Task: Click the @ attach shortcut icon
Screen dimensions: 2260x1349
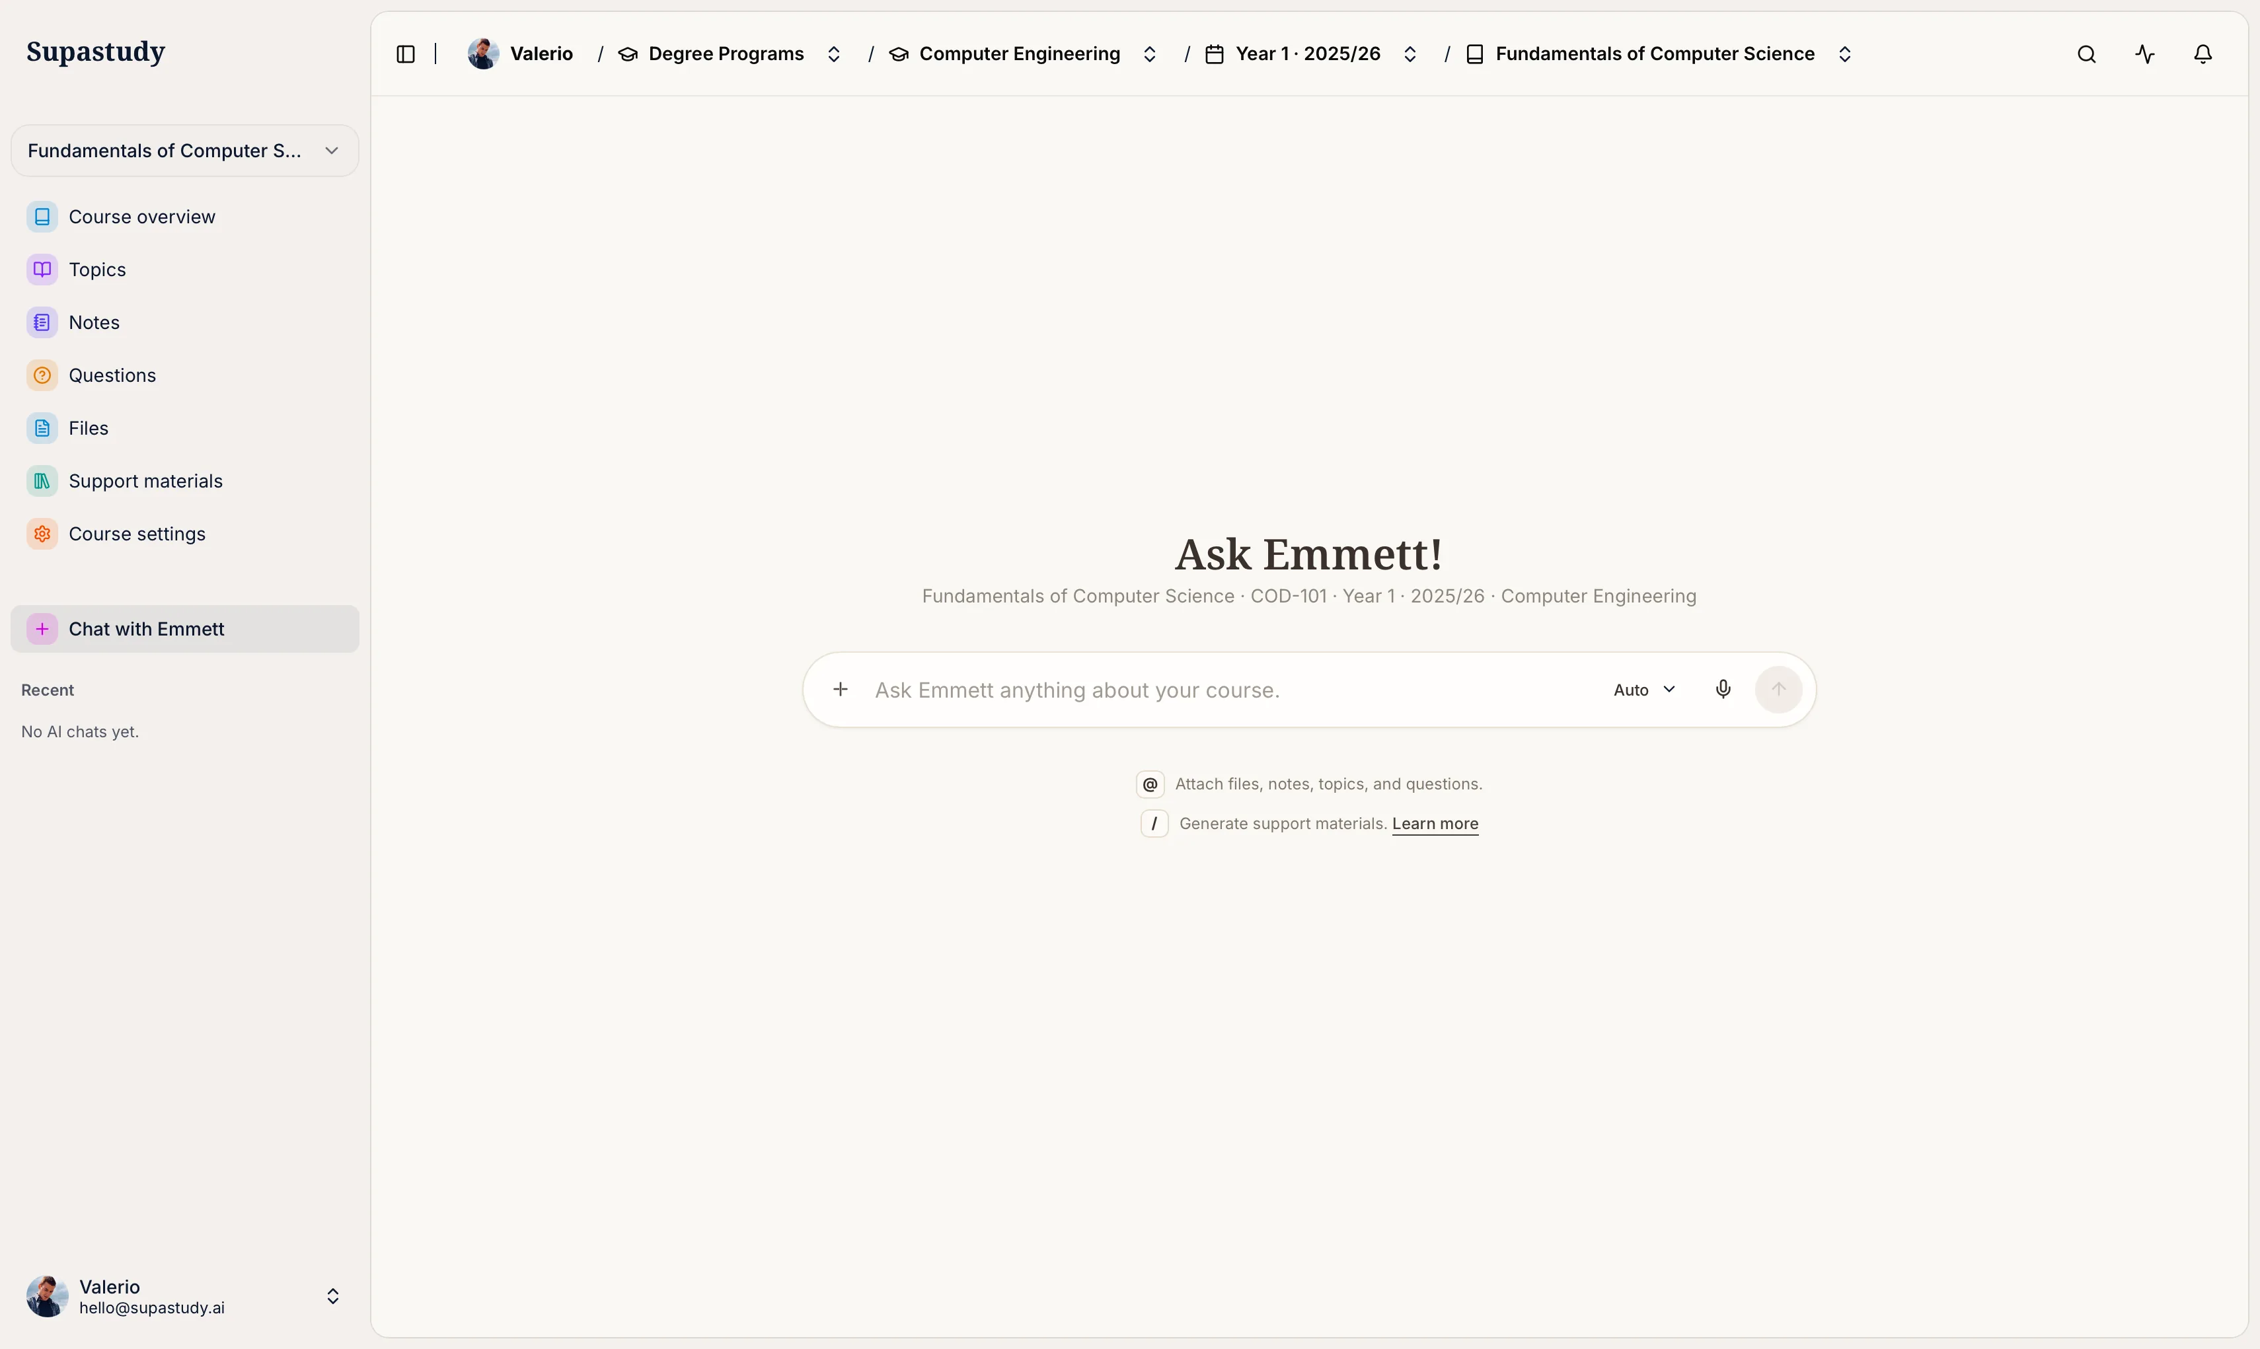Action: [x=1150, y=784]
